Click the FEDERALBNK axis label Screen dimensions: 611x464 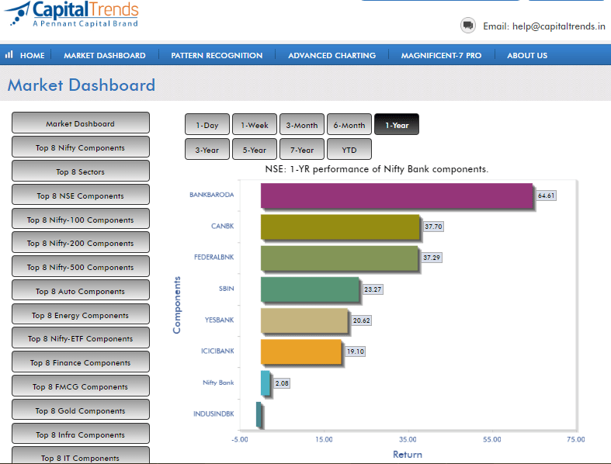coord(214,257)
